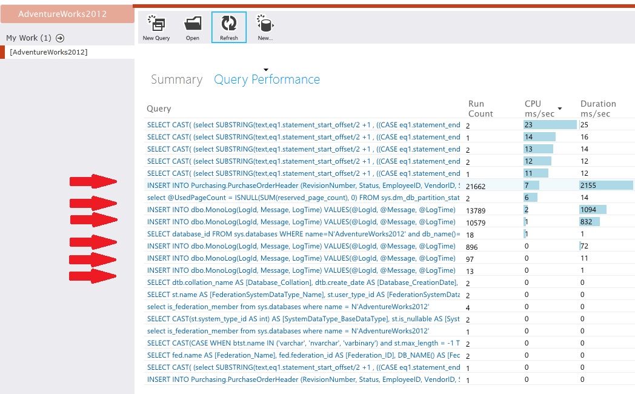Click the run count value 896

pos(472,247)
